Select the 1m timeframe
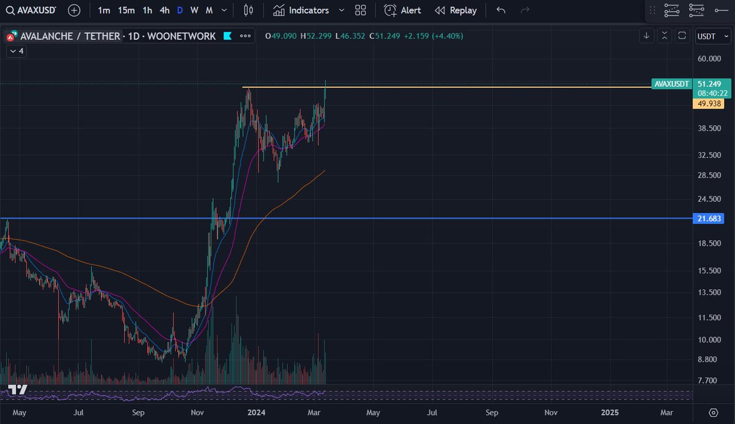This screenshot has height=424, width=735. 104,10
